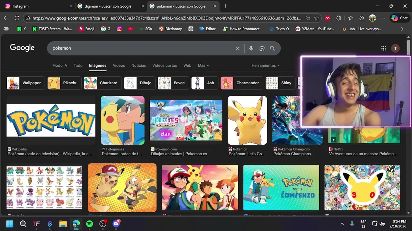Screen dimensions: 412x231
Task: Click the Google logo
Action: [22, 48]
